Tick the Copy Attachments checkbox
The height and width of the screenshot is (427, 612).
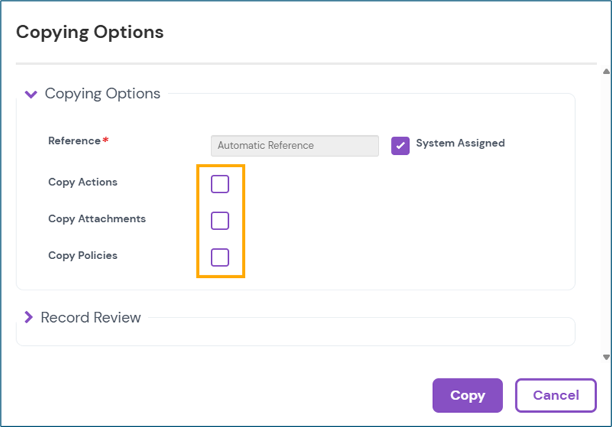(x=220, y=221)
